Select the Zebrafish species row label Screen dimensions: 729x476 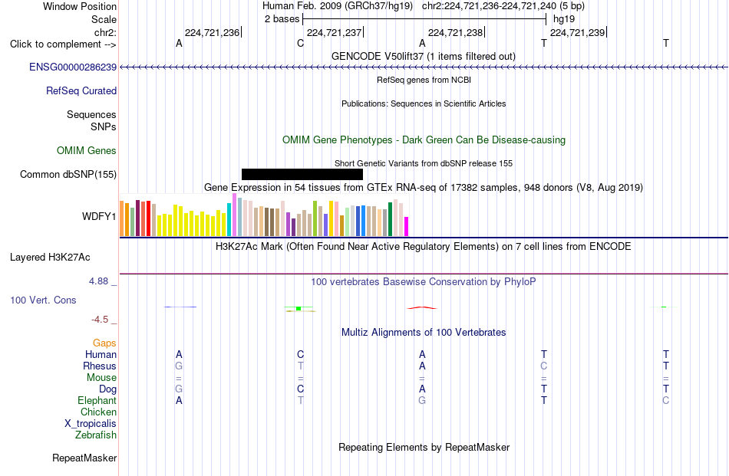click(x=96, y=435)
